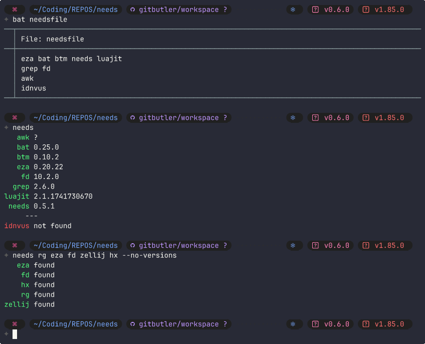The width and height of the screenshot is (425, 344).
Task: Click the package icon beside v0.6.0
Action: [315, 9]
